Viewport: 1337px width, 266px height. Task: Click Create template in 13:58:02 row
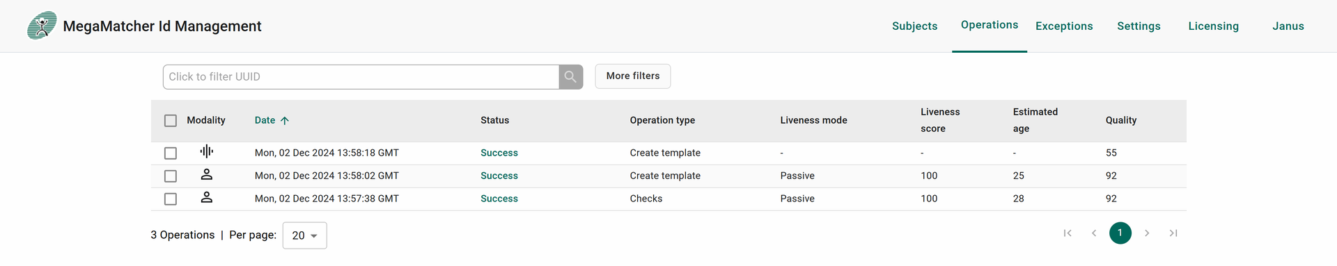pyautogui.click(x=665, y=176)
